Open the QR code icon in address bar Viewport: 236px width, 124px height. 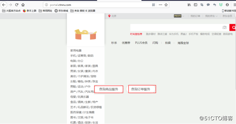tap(153, 5)
